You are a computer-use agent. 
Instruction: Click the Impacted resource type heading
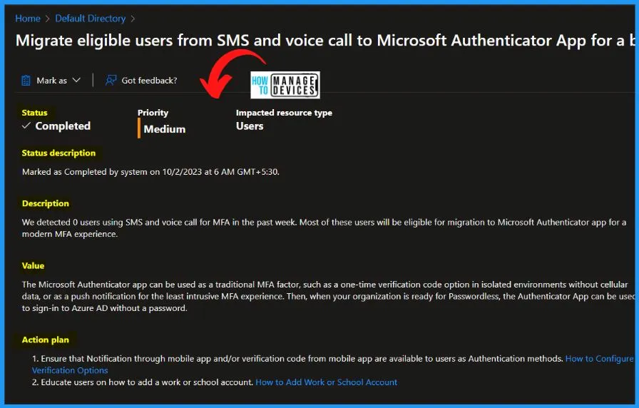[x=284, y=113]
